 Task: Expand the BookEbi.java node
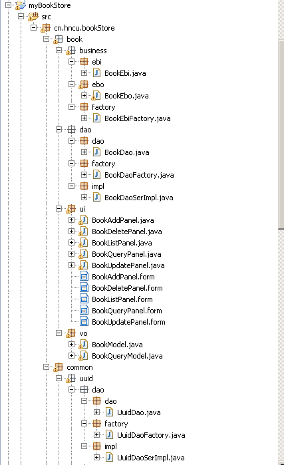click(x=84, y=73)
